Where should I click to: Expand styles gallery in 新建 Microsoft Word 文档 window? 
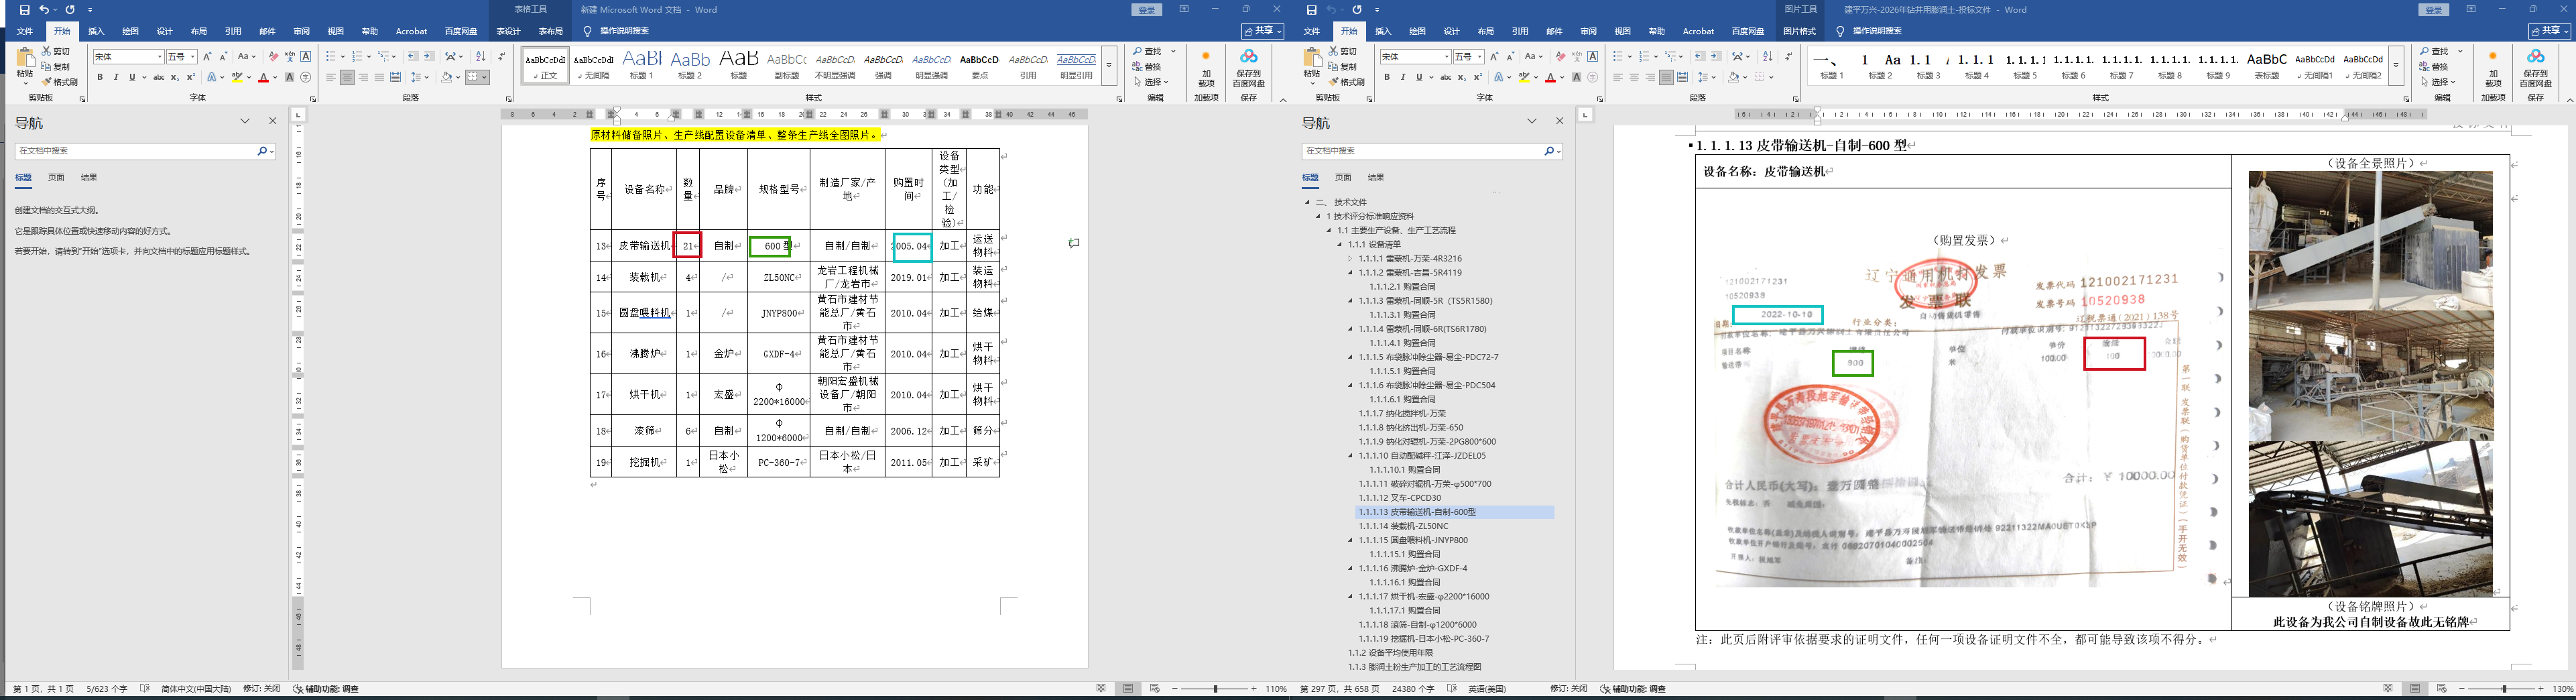click(x=1109, y=65)
